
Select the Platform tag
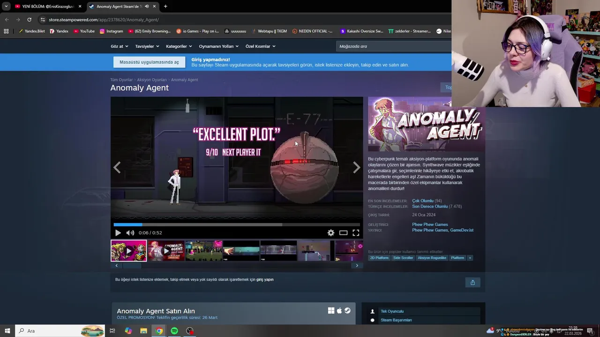coord(457,258)
